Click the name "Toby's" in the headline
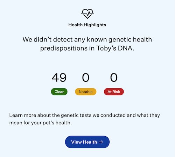This screenshot has height=157, width=175. coord(106,48)
